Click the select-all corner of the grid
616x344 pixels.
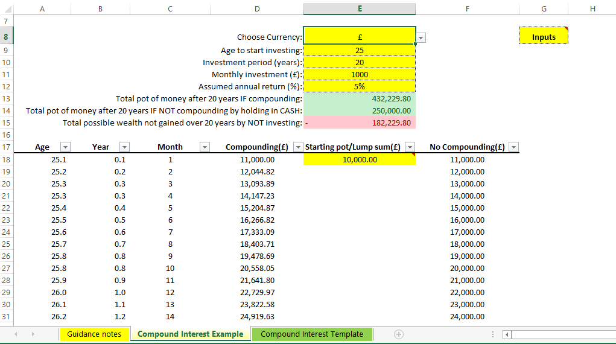click(6, 8)
